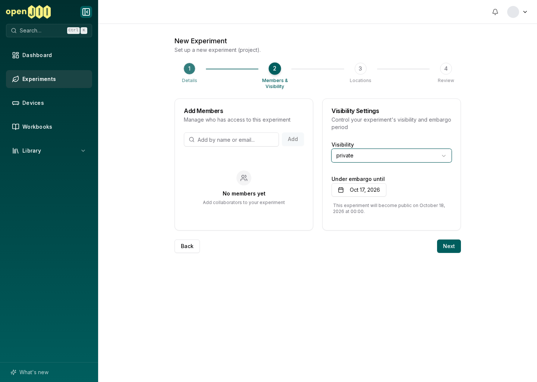Jump to step 4 Review
Viewport: 537px width, 382px height.
tap(446, 69)
